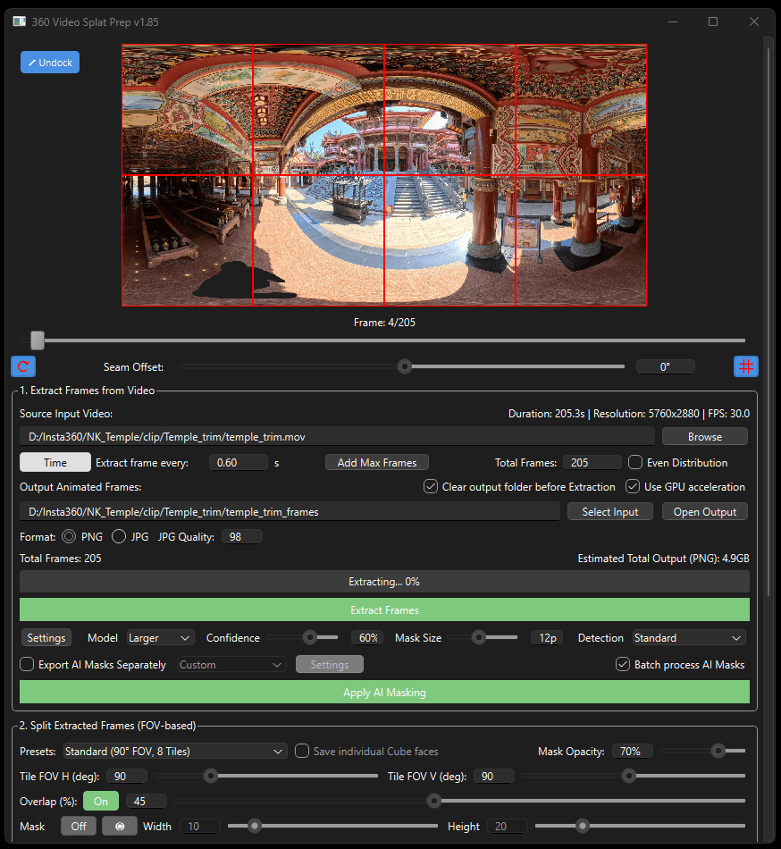Click the Undock button with pencil icon
781x849 pixels.
[x=49, y=62]
